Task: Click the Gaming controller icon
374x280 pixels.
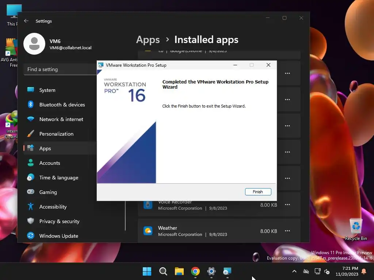Action: [31, 192]
